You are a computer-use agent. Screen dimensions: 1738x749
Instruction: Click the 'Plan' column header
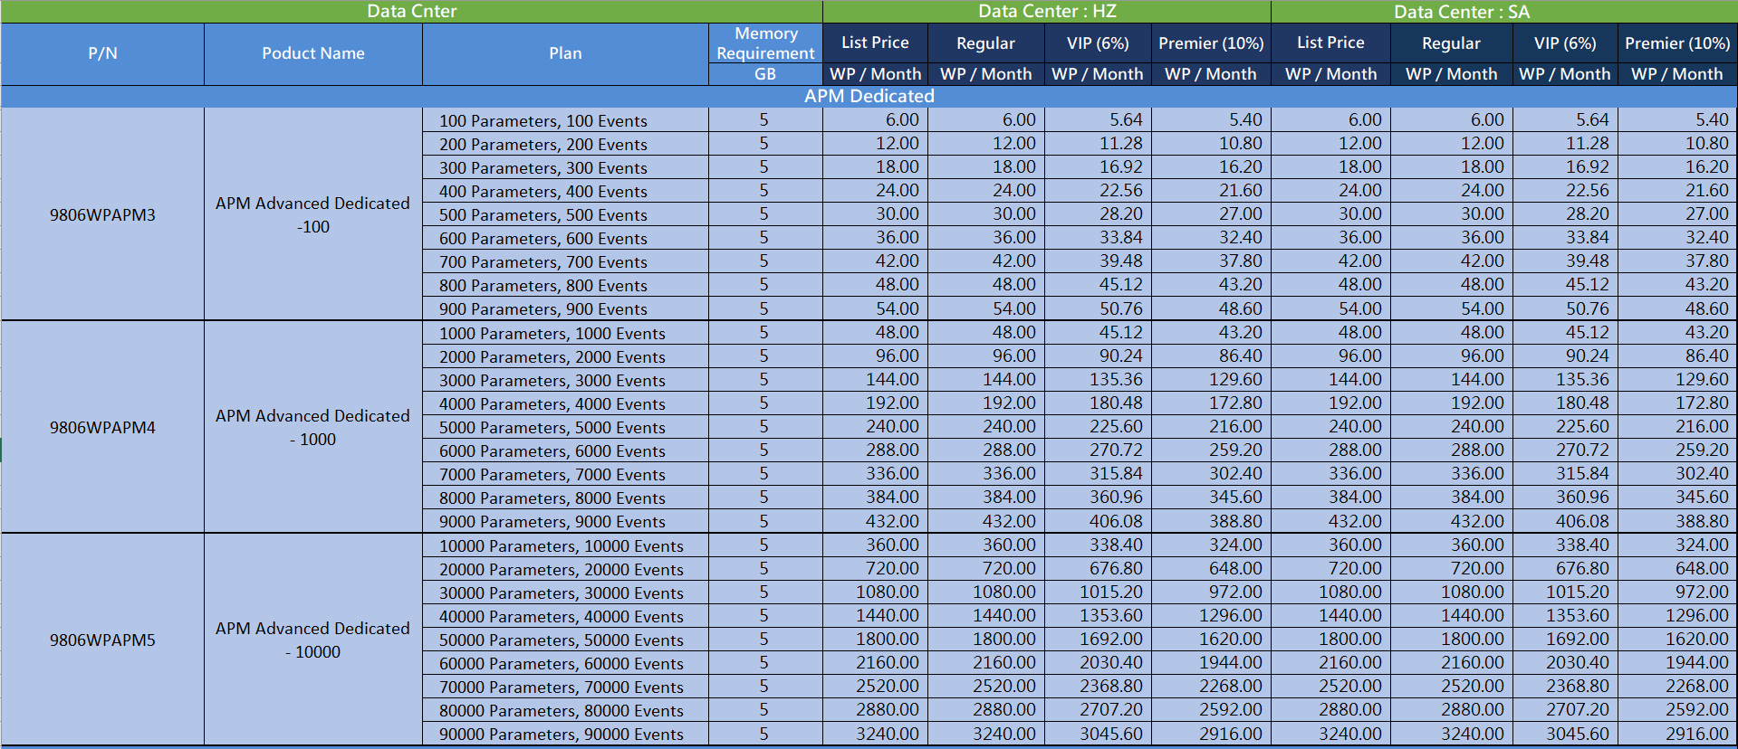565,53
